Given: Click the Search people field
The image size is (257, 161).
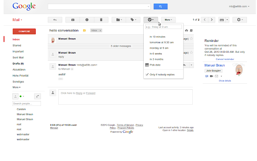Looking at the screenshot, I should coord(27,103).
